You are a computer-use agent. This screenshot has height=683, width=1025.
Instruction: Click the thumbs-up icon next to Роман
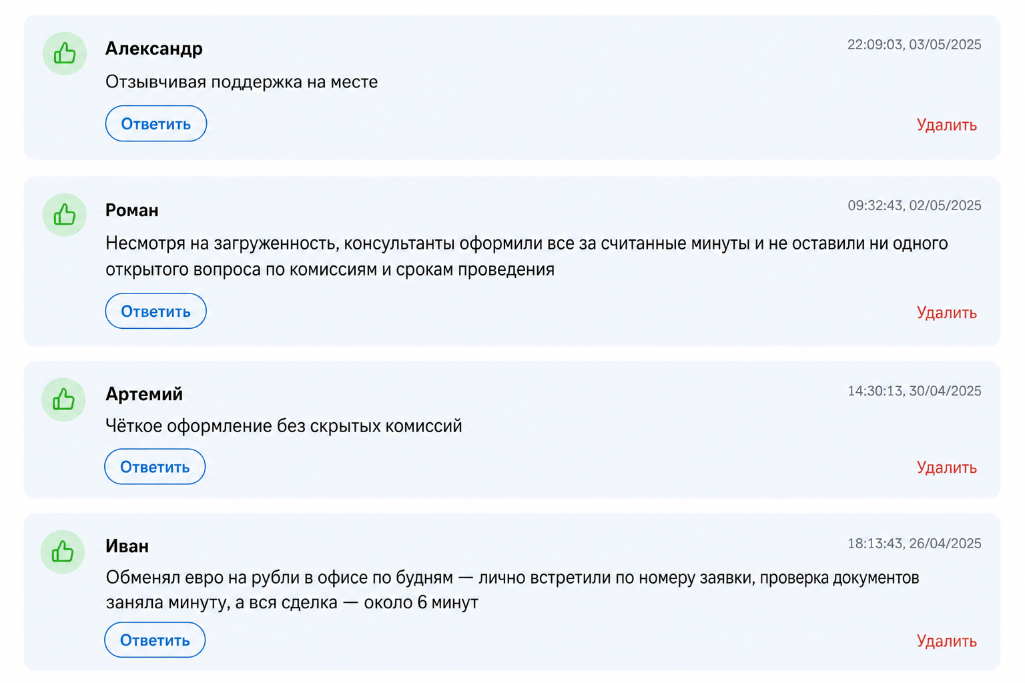pyautogui.click(x=65, y=215)
